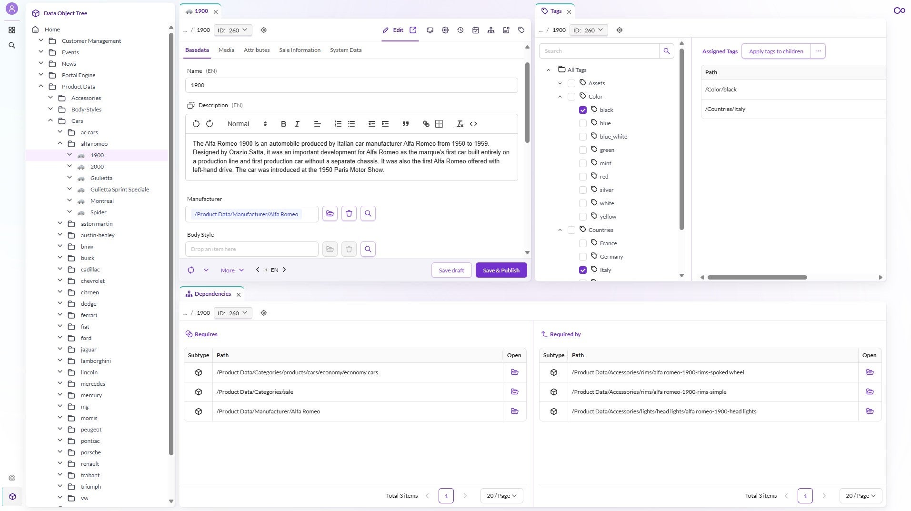This screenshot has width=911, height=511.
Task: Check the blue color tag
Action: click(x=583, y=123)
